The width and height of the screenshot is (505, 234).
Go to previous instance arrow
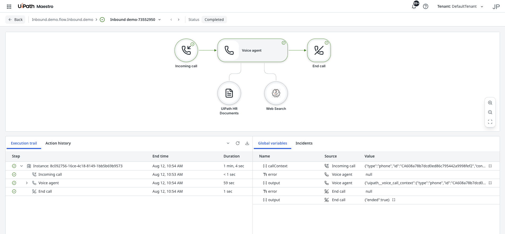[x=171, y=20]
